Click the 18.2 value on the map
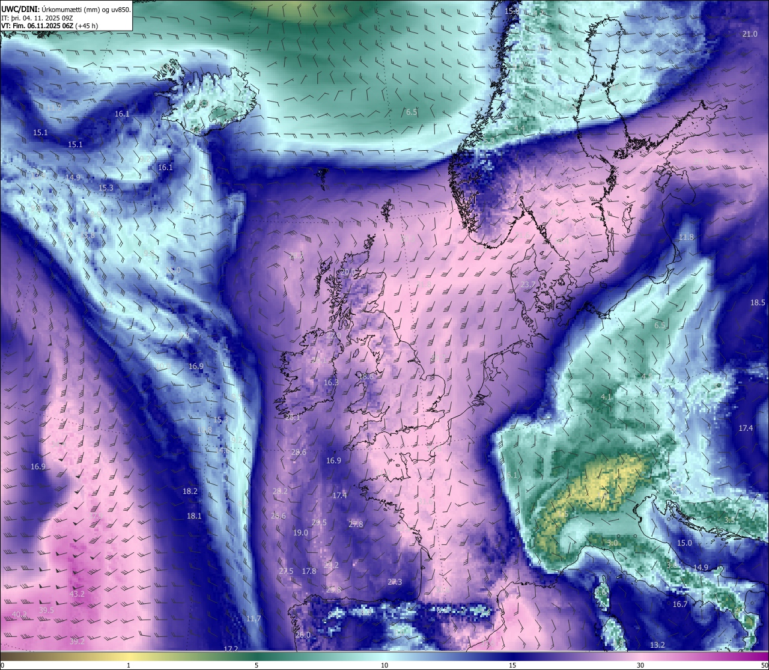769x670 pixels. [x=190, y=491]
